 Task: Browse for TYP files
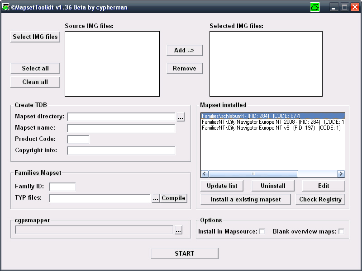(x=155, y=198)
